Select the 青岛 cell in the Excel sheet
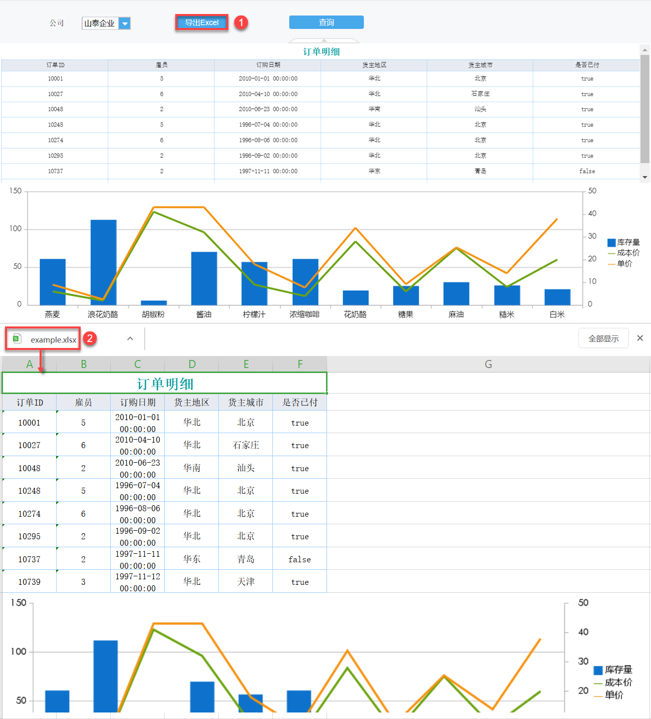 [246, 559]
